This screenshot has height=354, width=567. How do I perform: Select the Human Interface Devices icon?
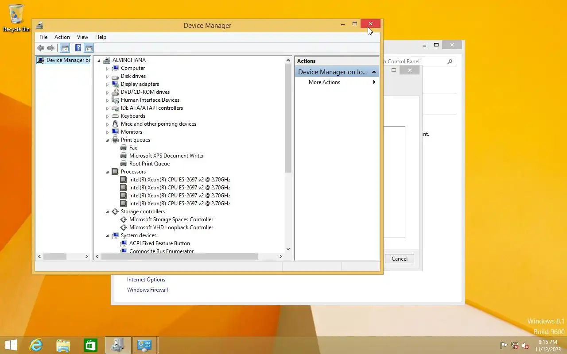tap(115, 100)
